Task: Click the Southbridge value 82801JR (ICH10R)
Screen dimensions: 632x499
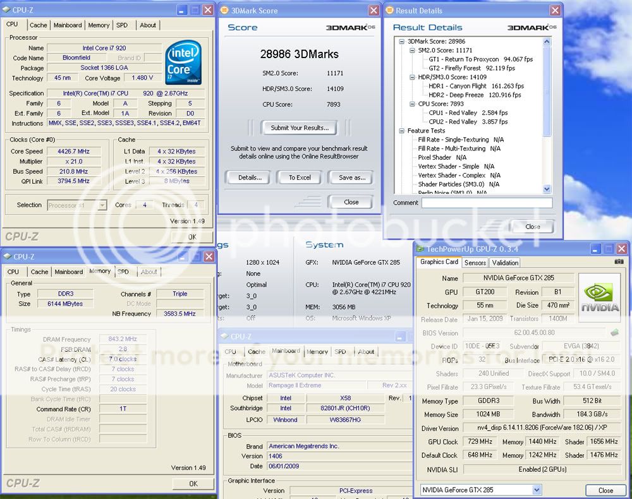Action: (x=345, y=408)
